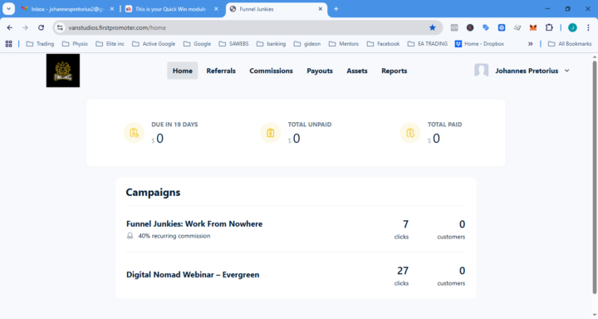Click the Campaigns heading

tap(153, 193)
